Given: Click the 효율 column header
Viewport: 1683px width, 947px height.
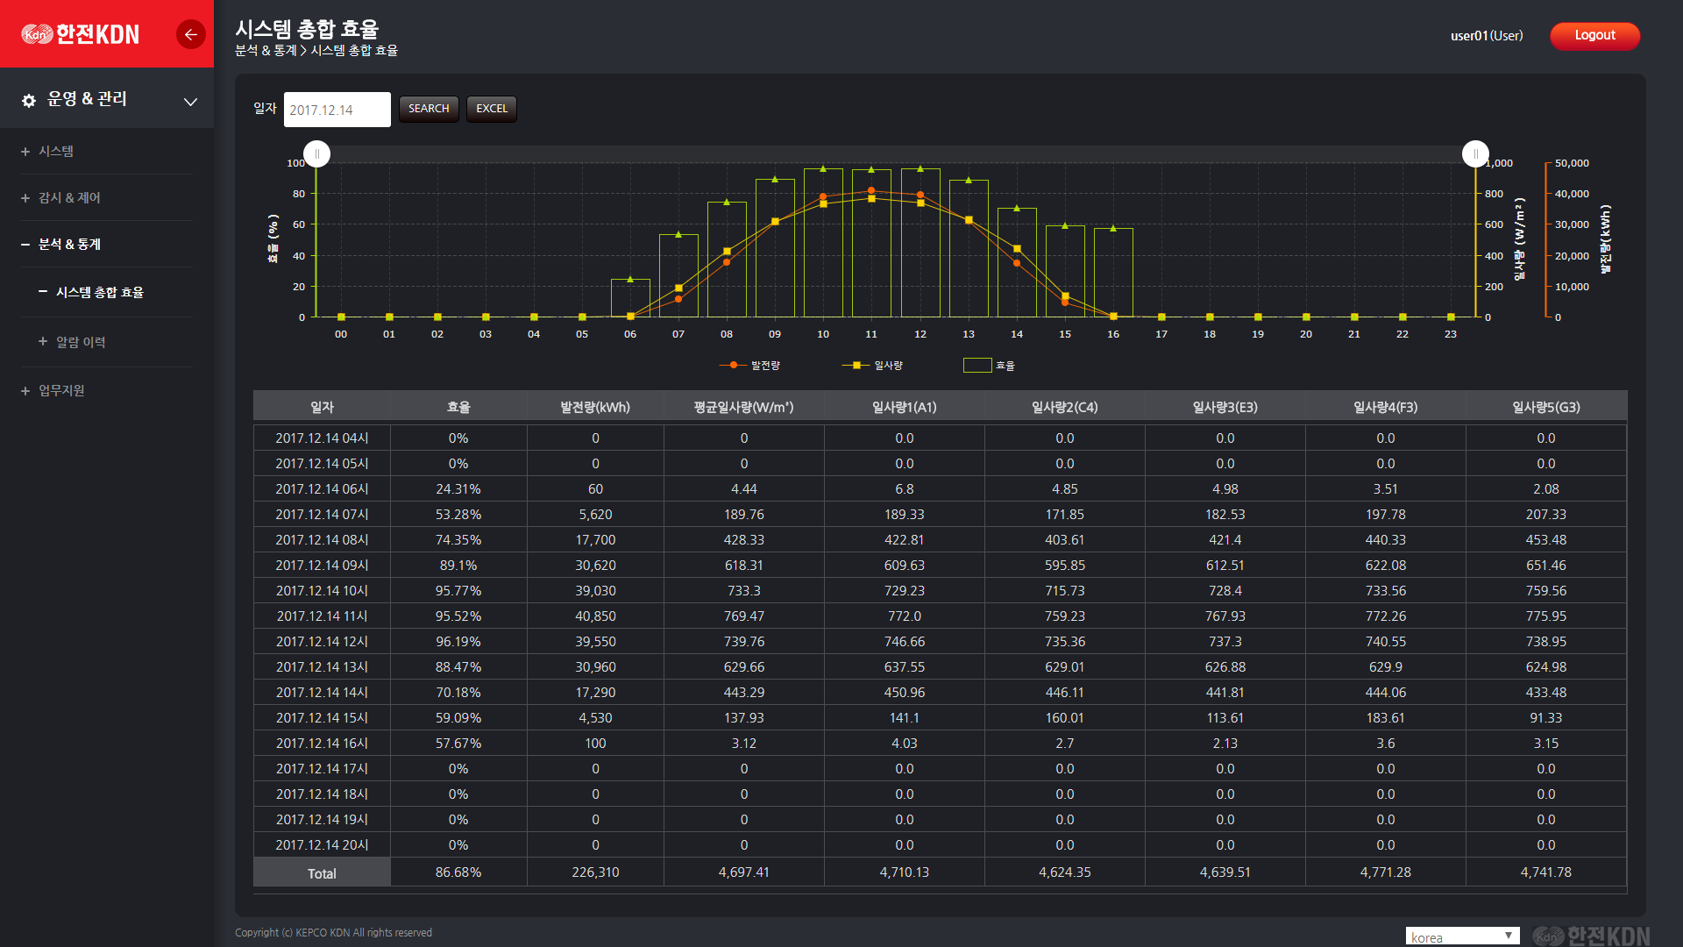Looking at the screenshot, I should 458,407.
